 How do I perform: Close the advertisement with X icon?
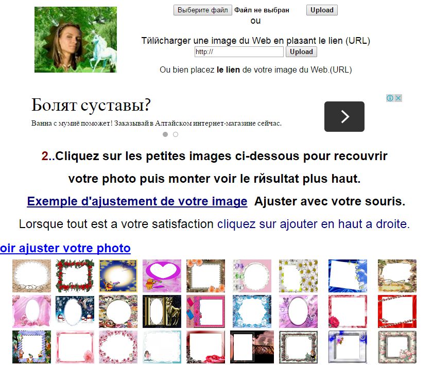pyautogui.click(x=398, y=98)
